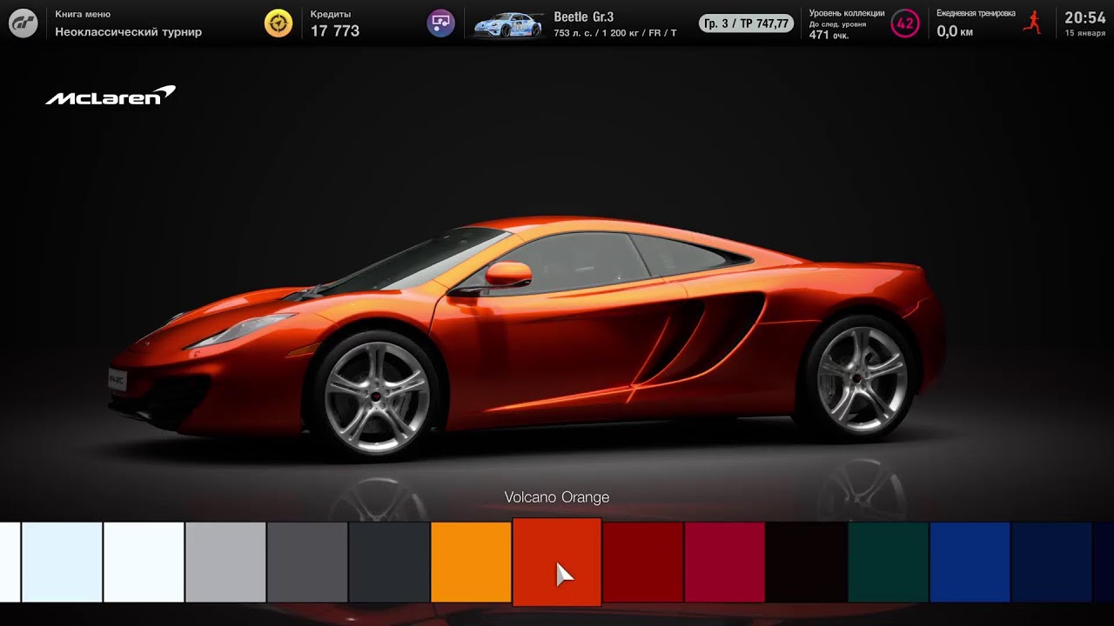This screenshot has height=626, width=1114.
Task: Click the Ежедневная тренировка 0,0 км value
Action: (955, 31)
